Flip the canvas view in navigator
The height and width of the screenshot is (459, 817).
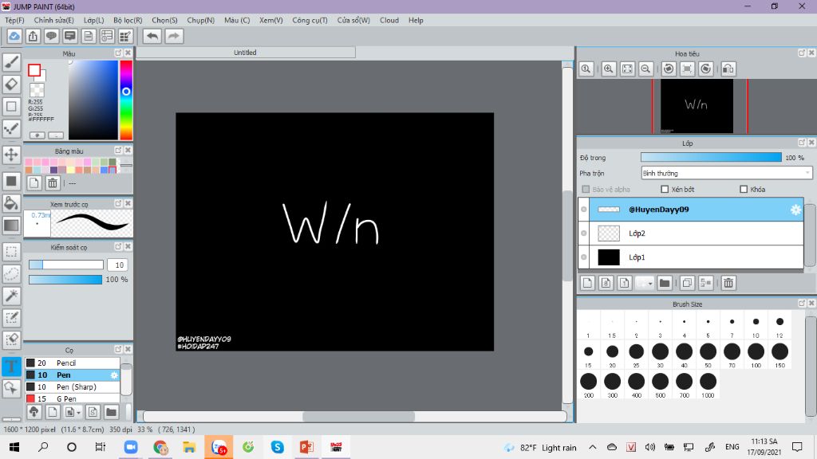[728, 69]
